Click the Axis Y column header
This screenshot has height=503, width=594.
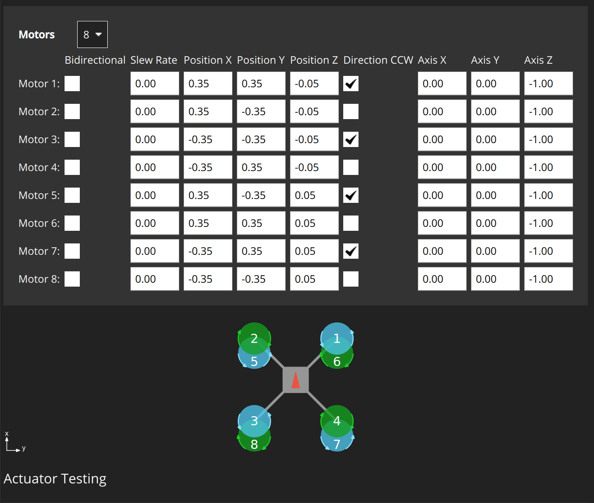pyautogui.click(x=485, y=60)
